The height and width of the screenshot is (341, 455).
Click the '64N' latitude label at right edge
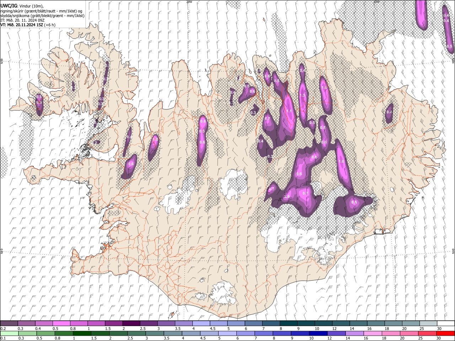453,251
